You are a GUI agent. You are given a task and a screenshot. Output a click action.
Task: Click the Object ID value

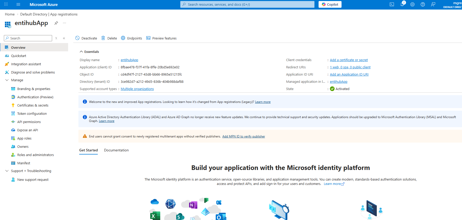151,74
